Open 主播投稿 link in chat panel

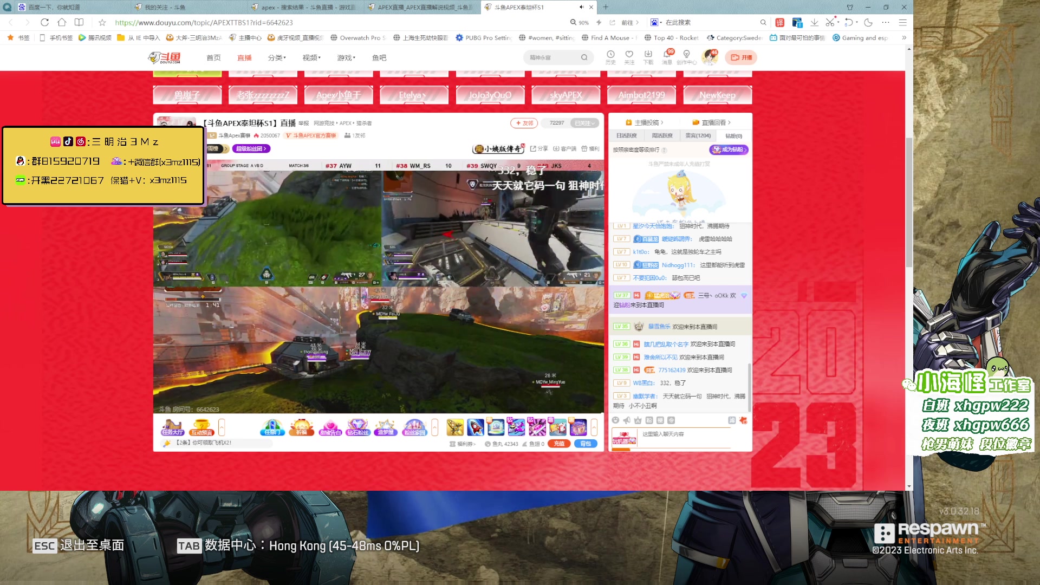pos(644,122)
